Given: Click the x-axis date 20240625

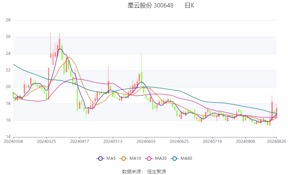Looking at the screenshot, I should click(179, 141).
